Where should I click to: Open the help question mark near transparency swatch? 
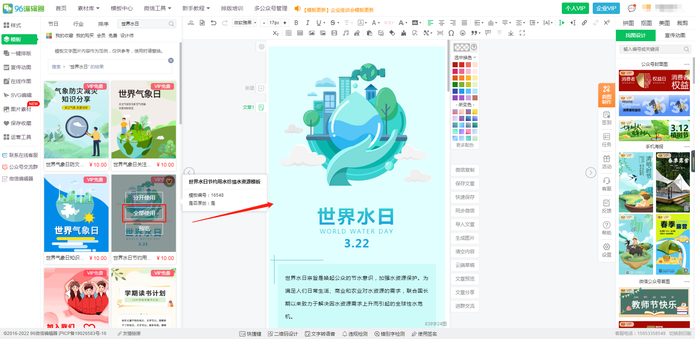(x=474, y=47)
